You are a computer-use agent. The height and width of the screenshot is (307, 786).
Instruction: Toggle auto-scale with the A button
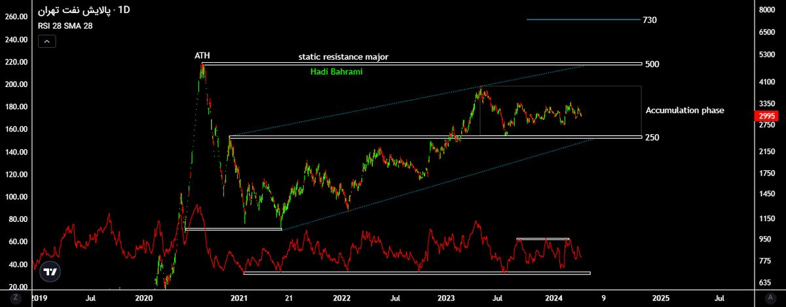772,298
